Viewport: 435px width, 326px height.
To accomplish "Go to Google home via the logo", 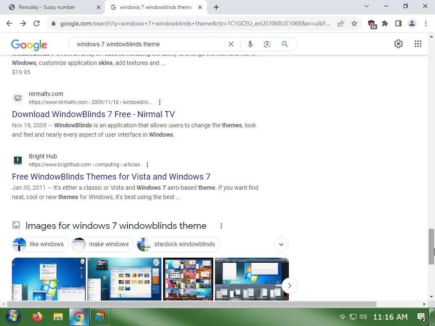I will (29, 45).
